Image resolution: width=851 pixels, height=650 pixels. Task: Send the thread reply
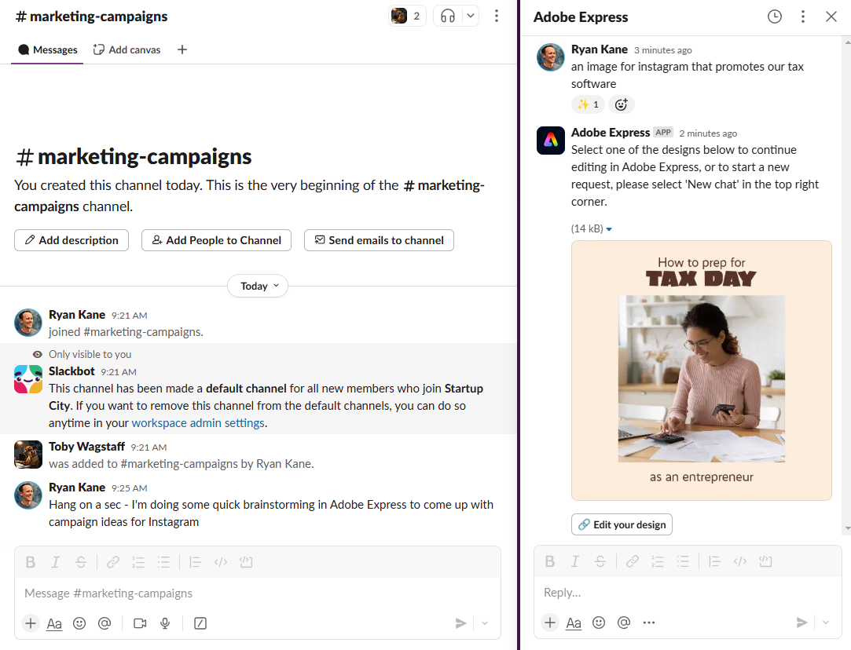[x=801, y=623]
